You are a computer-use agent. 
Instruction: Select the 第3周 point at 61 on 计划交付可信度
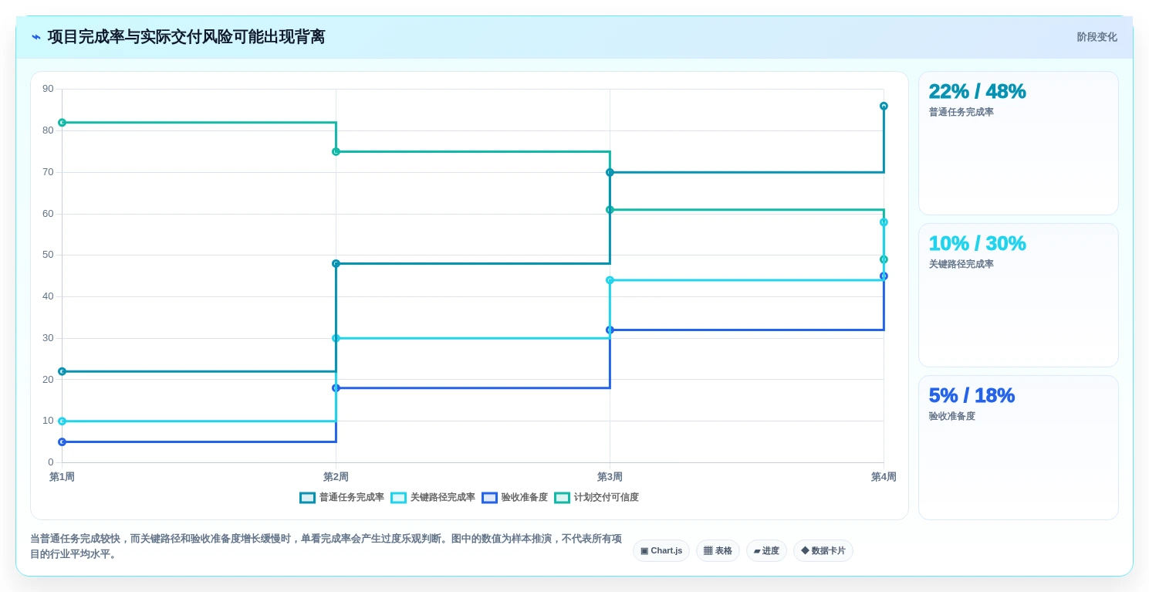click(610, 210)
